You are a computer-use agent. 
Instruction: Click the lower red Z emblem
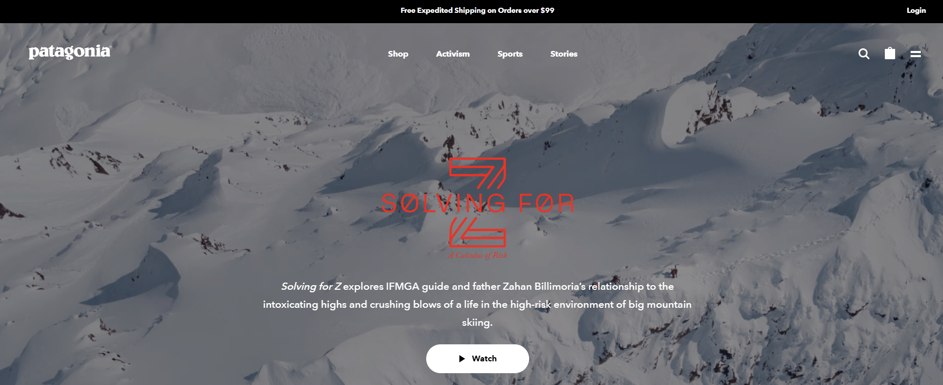478,232
